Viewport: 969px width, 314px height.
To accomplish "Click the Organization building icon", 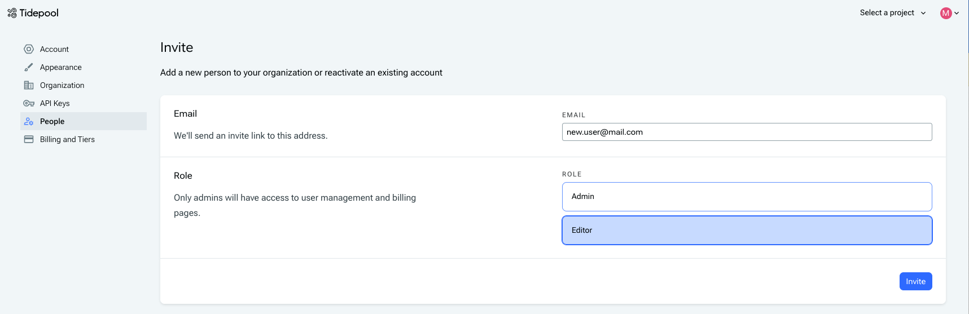I will click(x=29, y=85).
